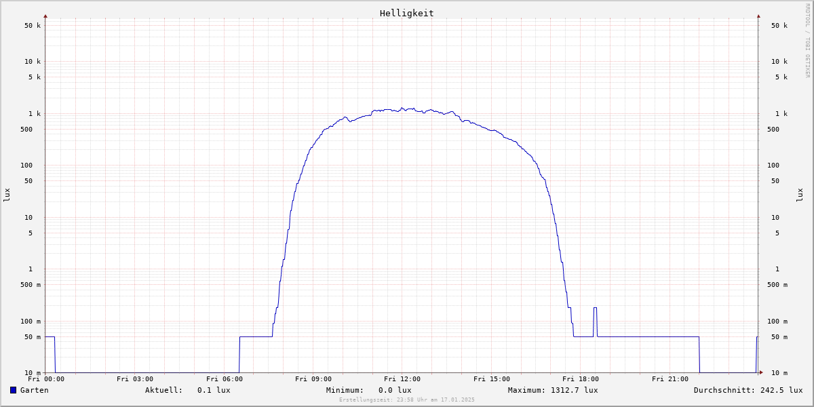Click the "Fri 18:00" time axis label
This screenshot has width=814, height=407.
581,379
